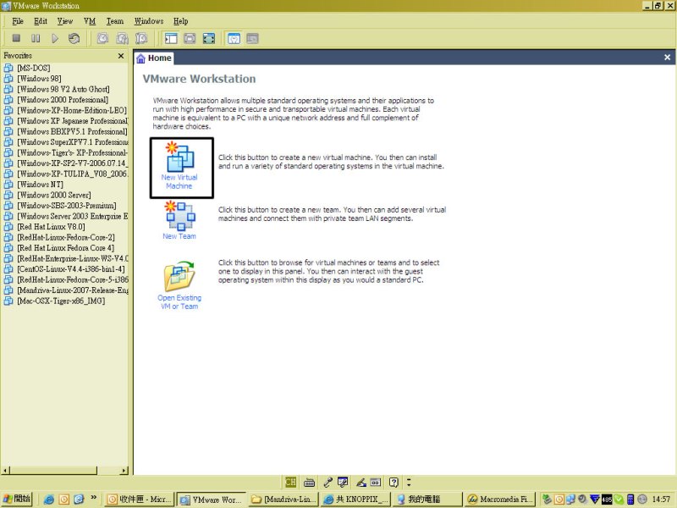
Task: Select [RedHat-Linux-Fedora-Core-5-i386] favorite
Action: [x=72, y=279]
